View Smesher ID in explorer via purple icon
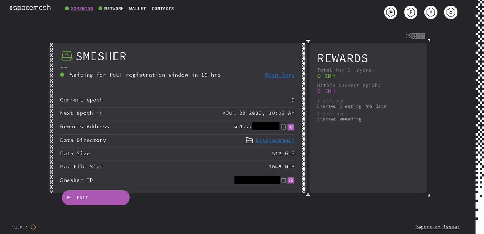Viewport: 484px width, 234px height. pos(291,180)
